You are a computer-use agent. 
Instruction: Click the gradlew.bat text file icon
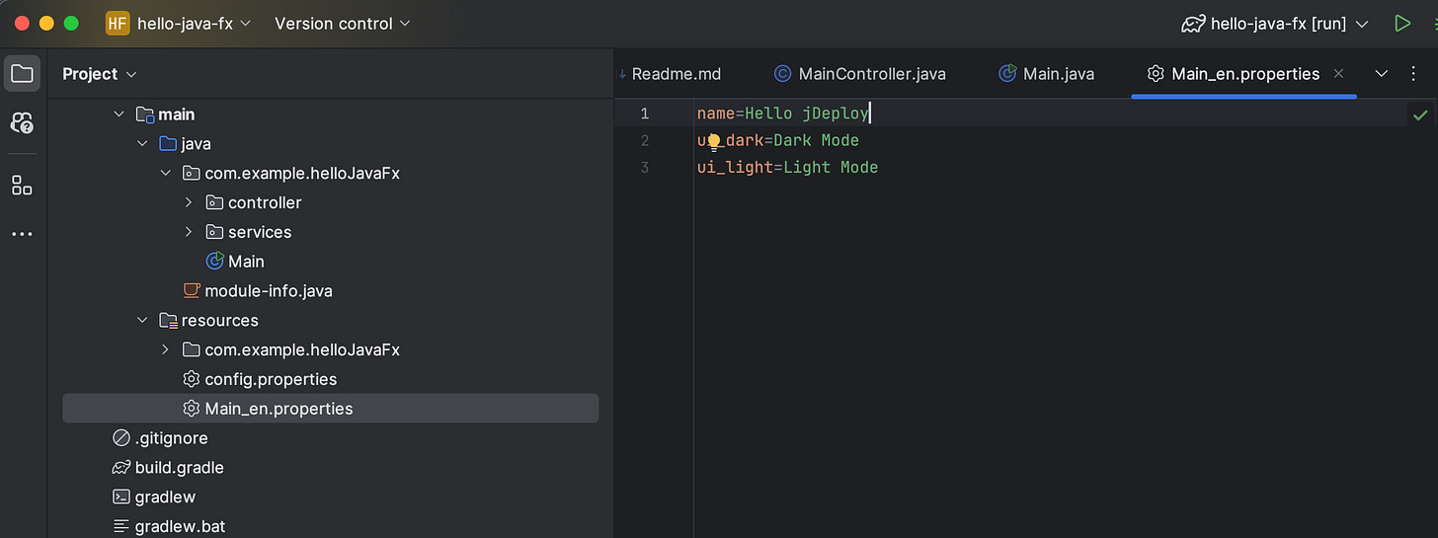[121, 526]
